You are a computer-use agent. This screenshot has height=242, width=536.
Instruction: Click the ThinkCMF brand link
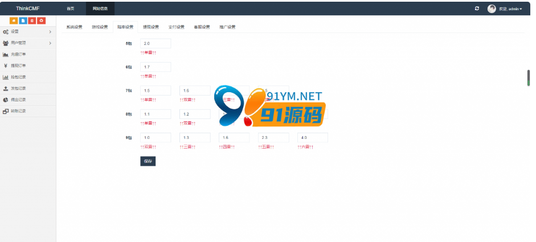(28, 9)
